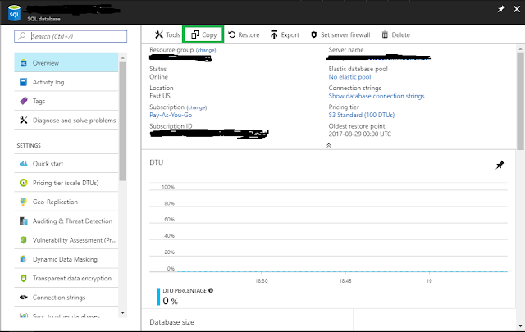Click Restore in the toolbar
Screen dimensions: 525x332
[244, 34]
